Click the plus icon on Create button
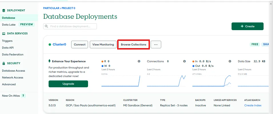Image resolution: width=273 pixels, height=114 pixels. click(242, 26)
